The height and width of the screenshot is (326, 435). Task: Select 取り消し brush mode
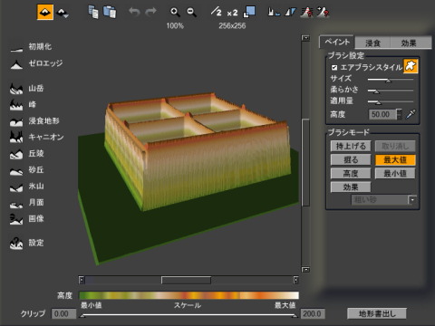pyautogui.click(x=395, y=146)
